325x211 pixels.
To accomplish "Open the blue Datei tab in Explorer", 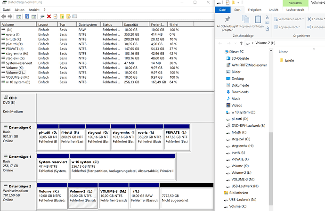I will [223, 10].
